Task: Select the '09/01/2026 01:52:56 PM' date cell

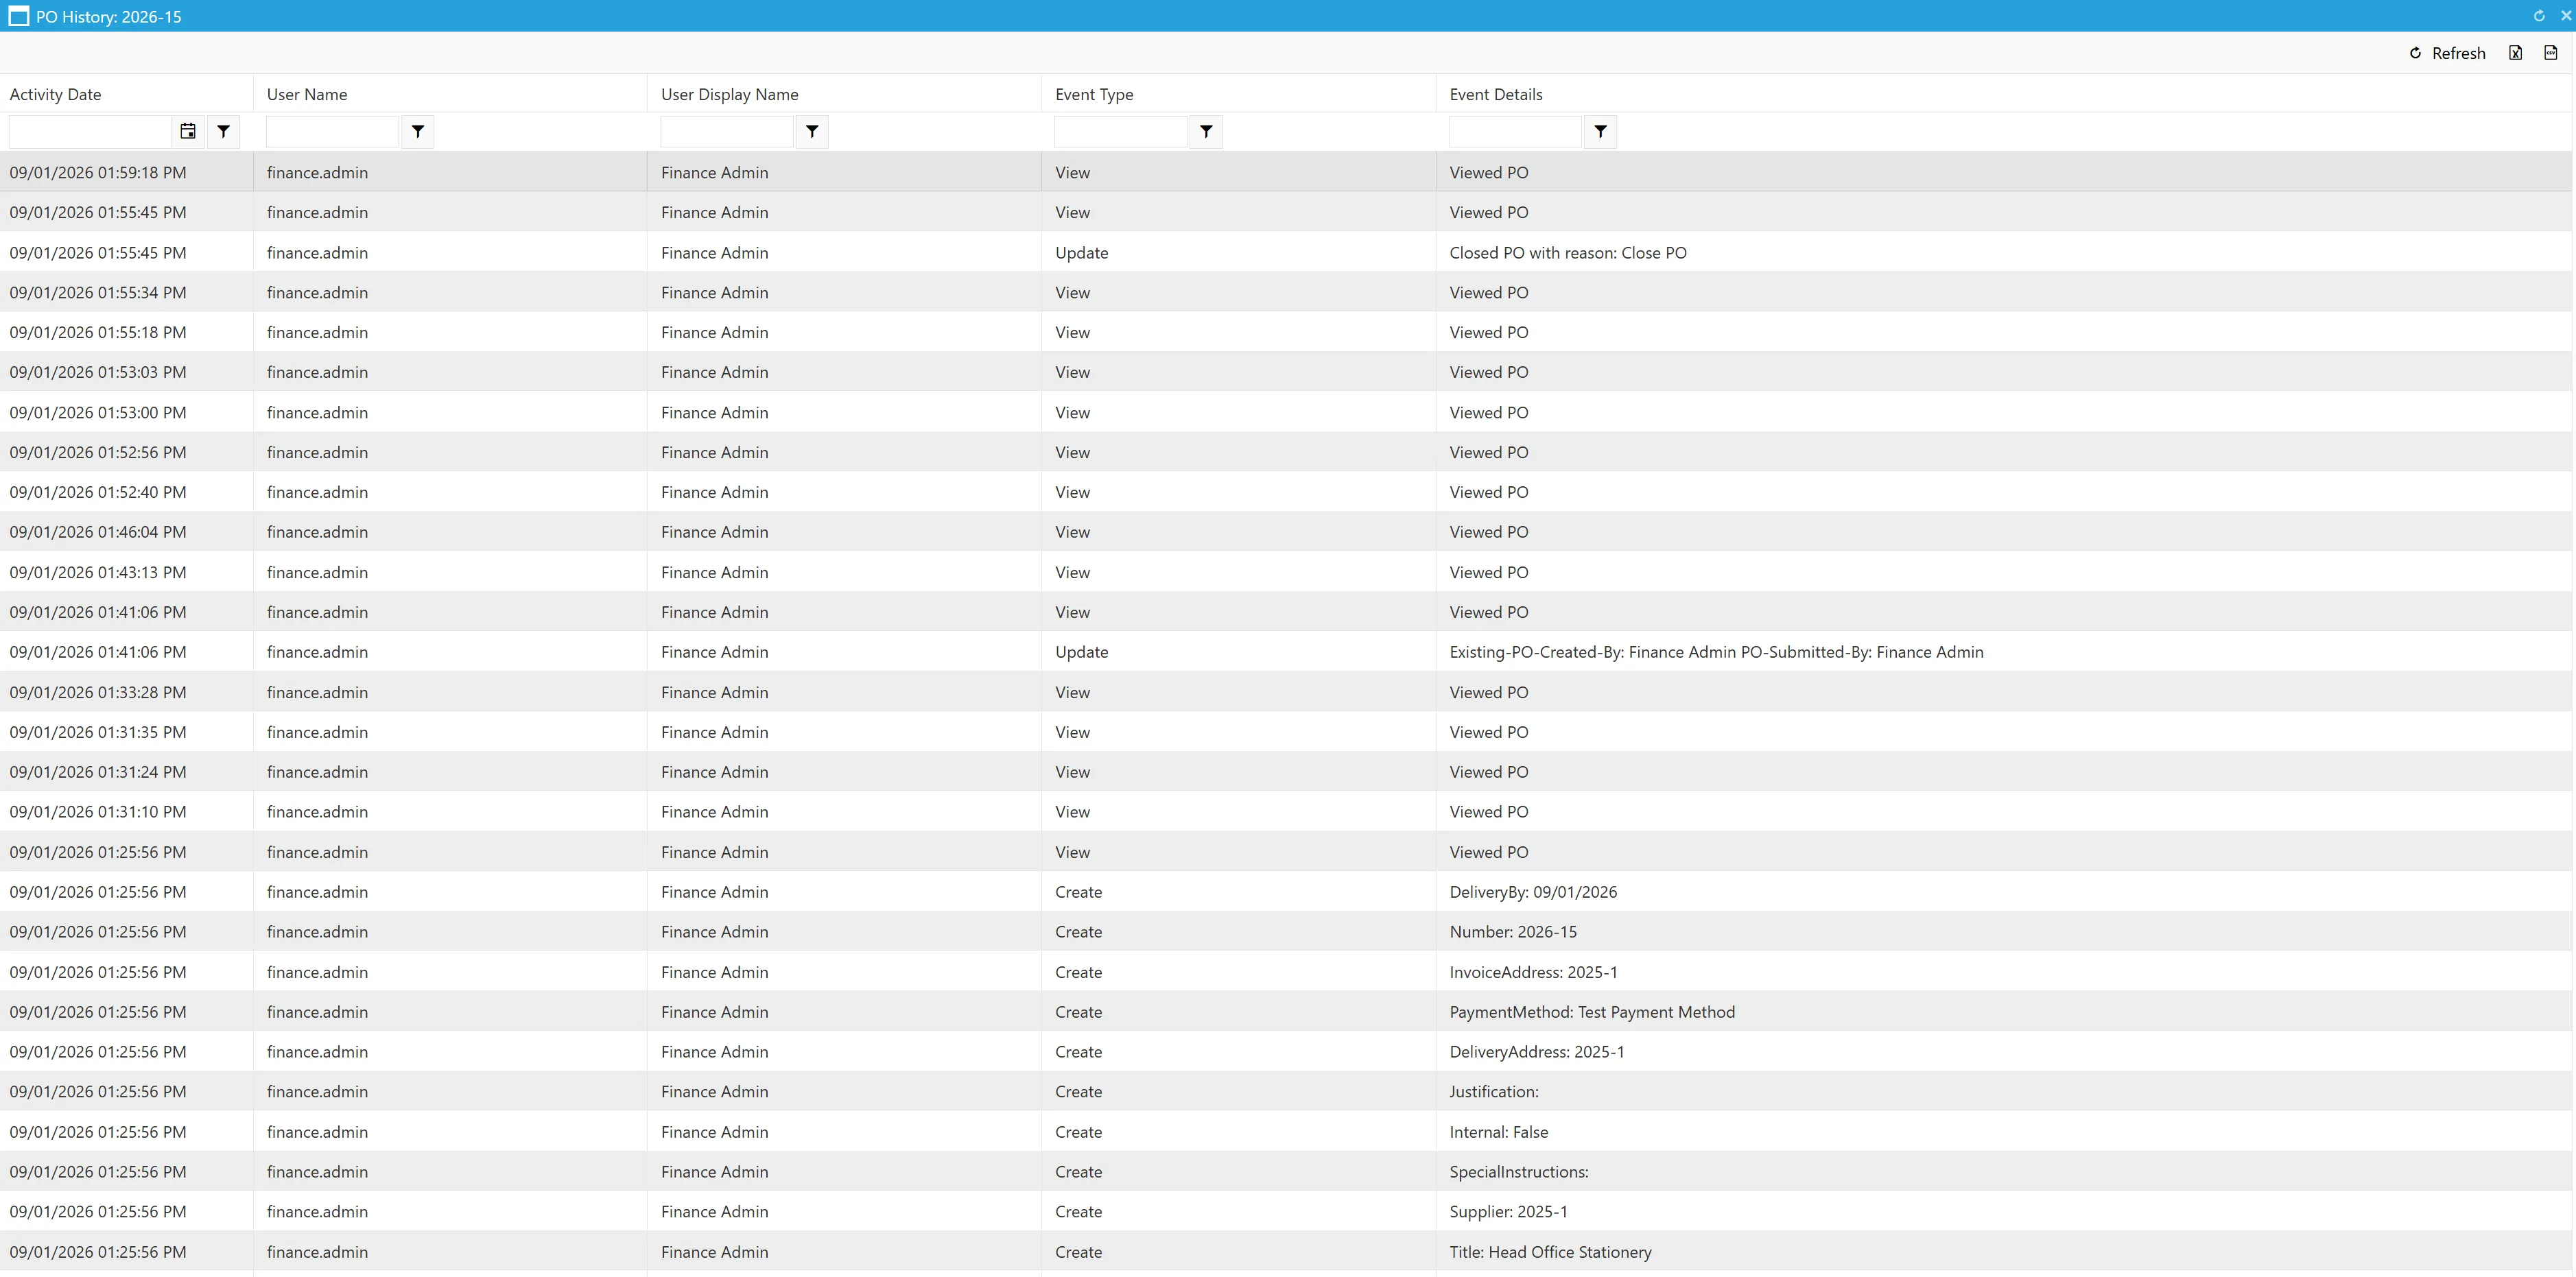Action: (x=126, y=452)
